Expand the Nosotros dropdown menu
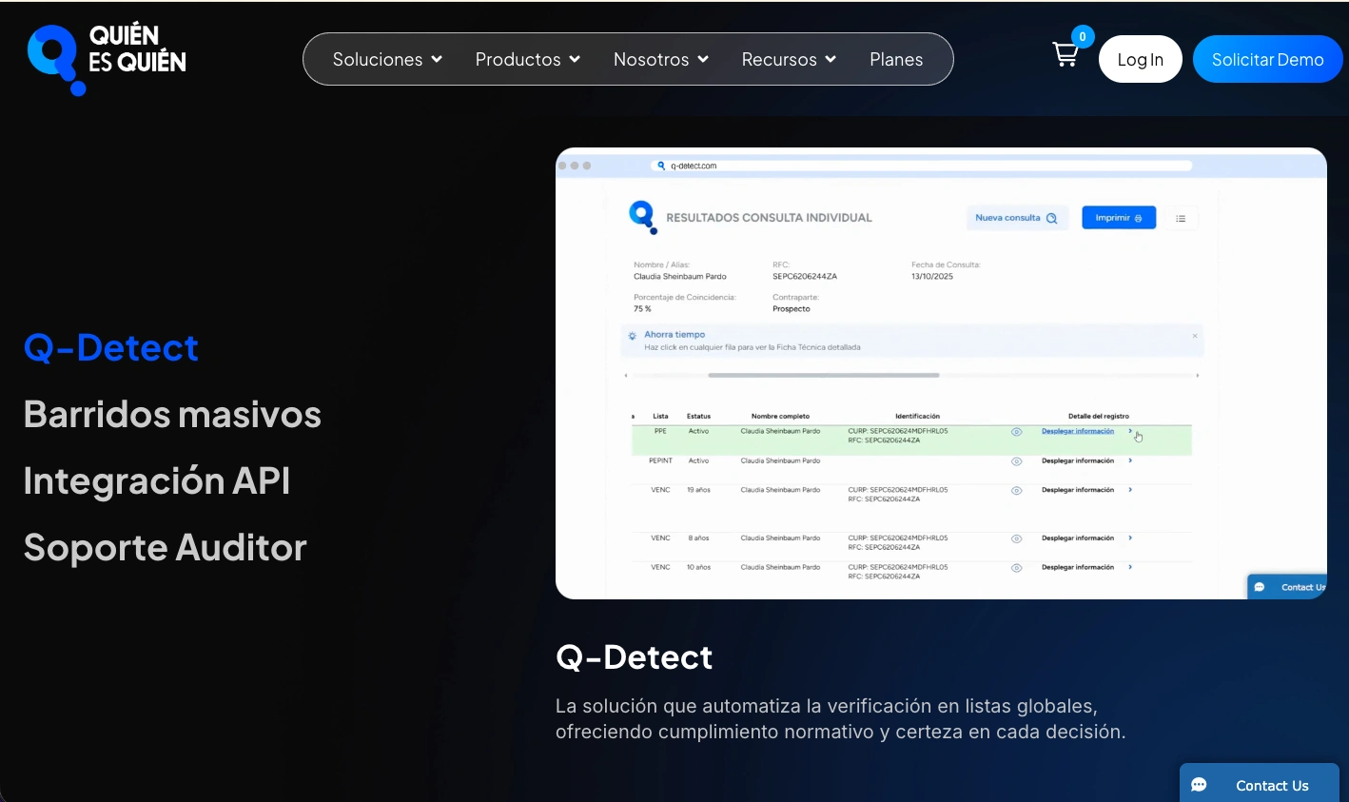This screenshot has height=802, width=1349. pyautogui.click(x=661, y=59)
